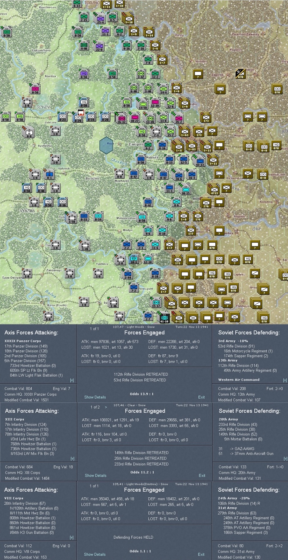Exit the 13.9:1 odds battle report
Screen dimensions: 288x560
click(201, 397)
